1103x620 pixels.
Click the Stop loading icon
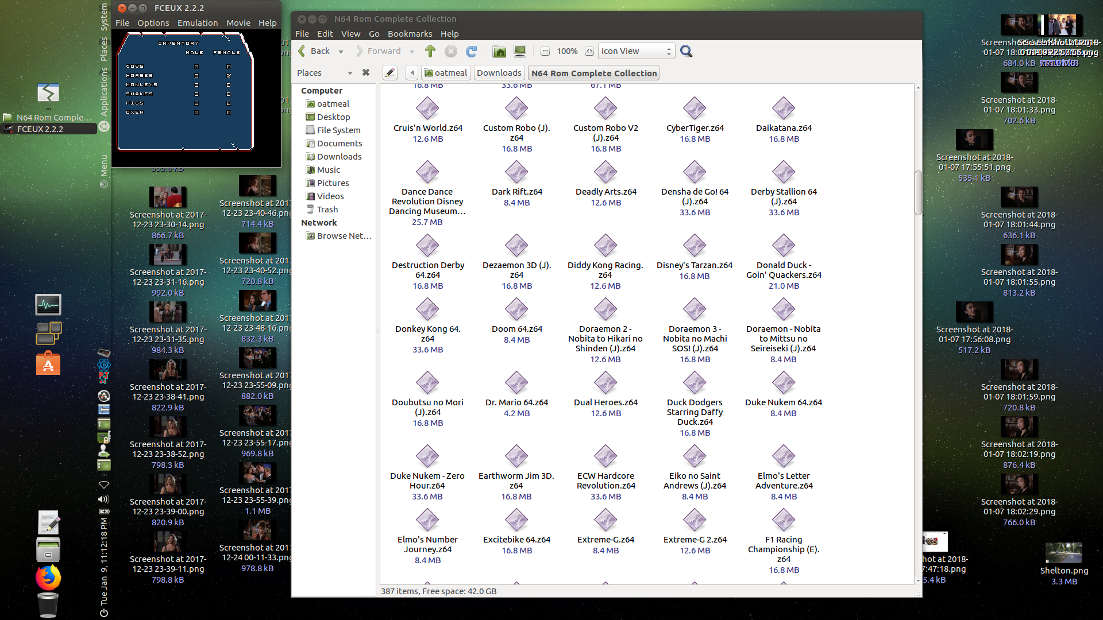[451, 51]
